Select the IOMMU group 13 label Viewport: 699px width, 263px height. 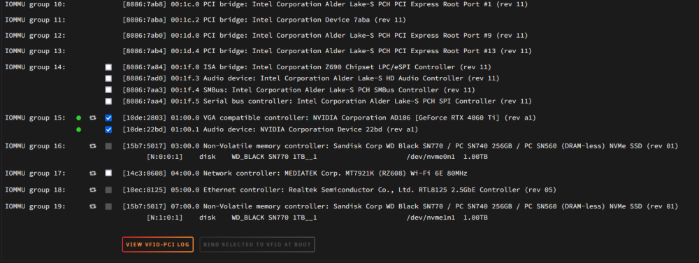(35, 51)
